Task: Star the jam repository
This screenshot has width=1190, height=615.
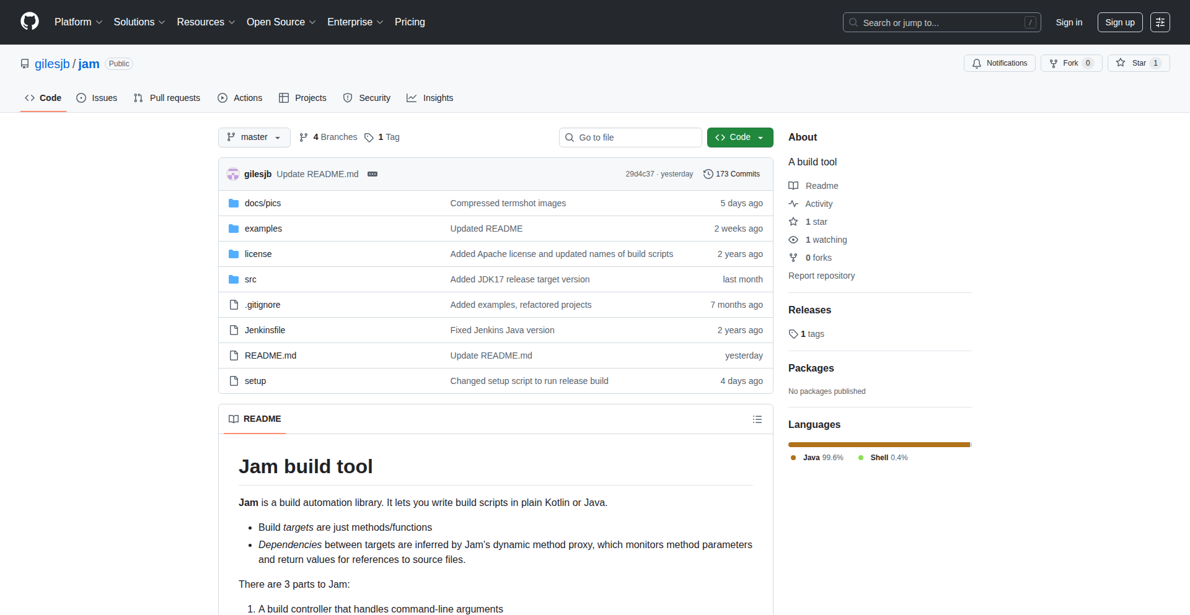Action: coord(1138,63)
